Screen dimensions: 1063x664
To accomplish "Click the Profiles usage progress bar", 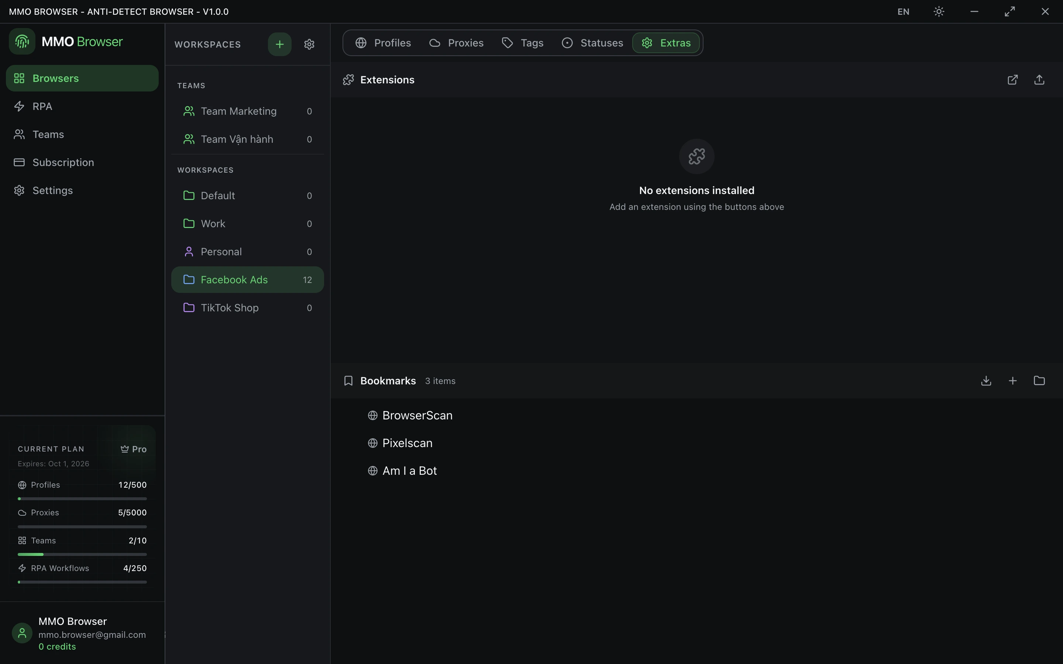I will pos(82,499).
